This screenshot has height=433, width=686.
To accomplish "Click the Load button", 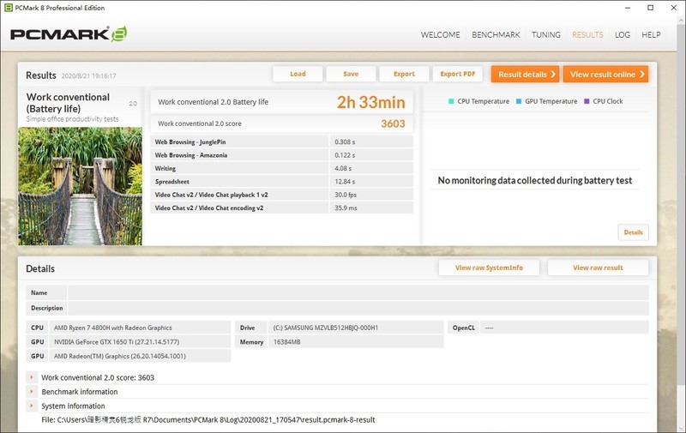I will click(298, 74).
